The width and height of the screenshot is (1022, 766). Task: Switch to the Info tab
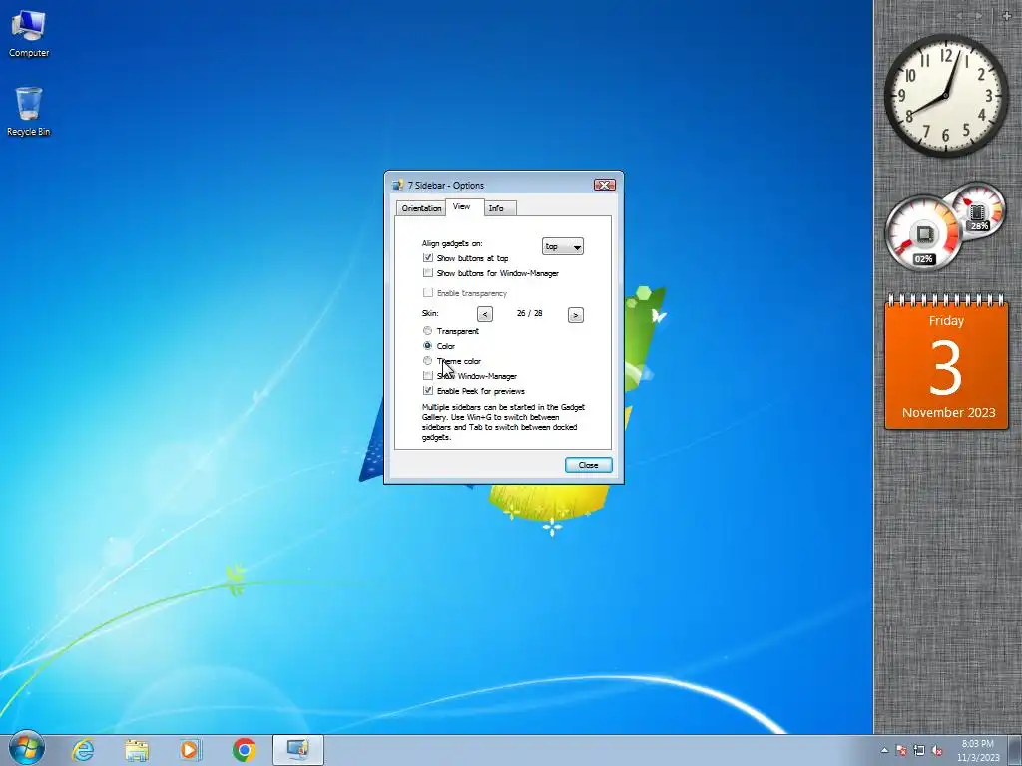pyautogui.click(x=500, y=208)
